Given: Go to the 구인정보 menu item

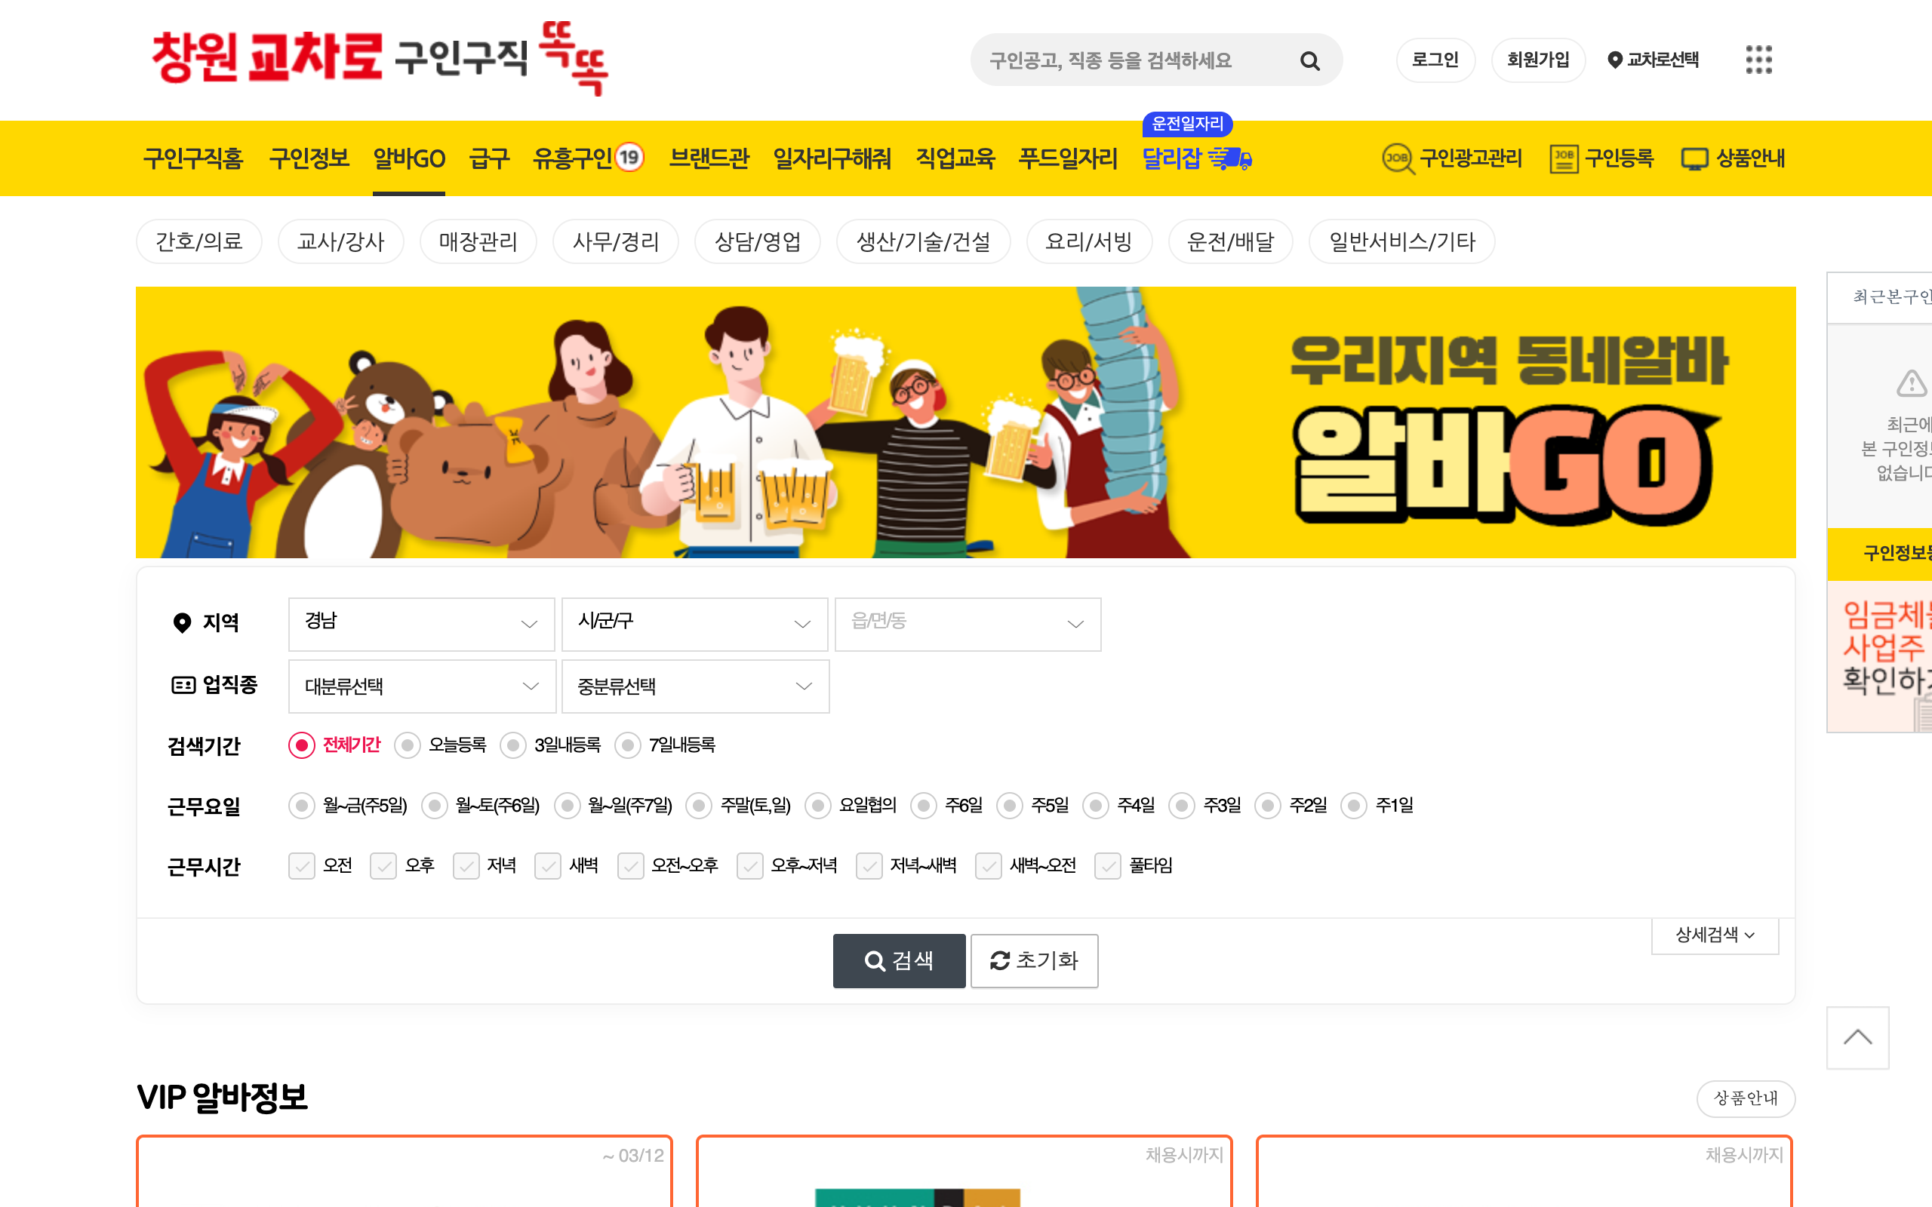Looking at the screenshot, I should tap(309, 158).
